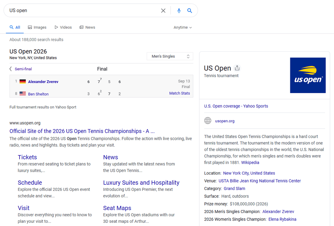
Task: Open the Grand Slam category link
Action: (234, 188)
